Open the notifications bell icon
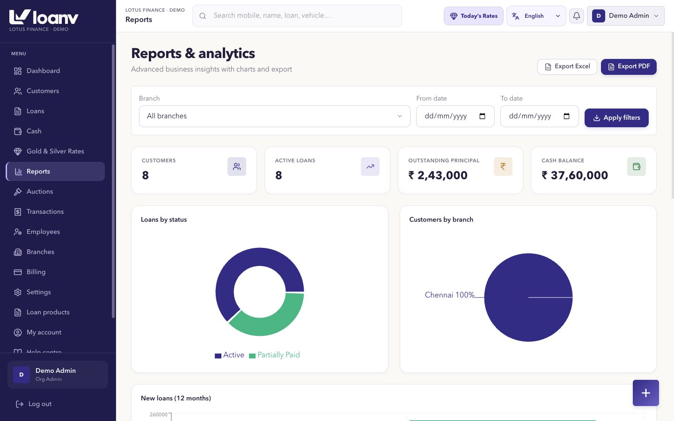Viewport: 674px width, 421px height. click(577, 16)
